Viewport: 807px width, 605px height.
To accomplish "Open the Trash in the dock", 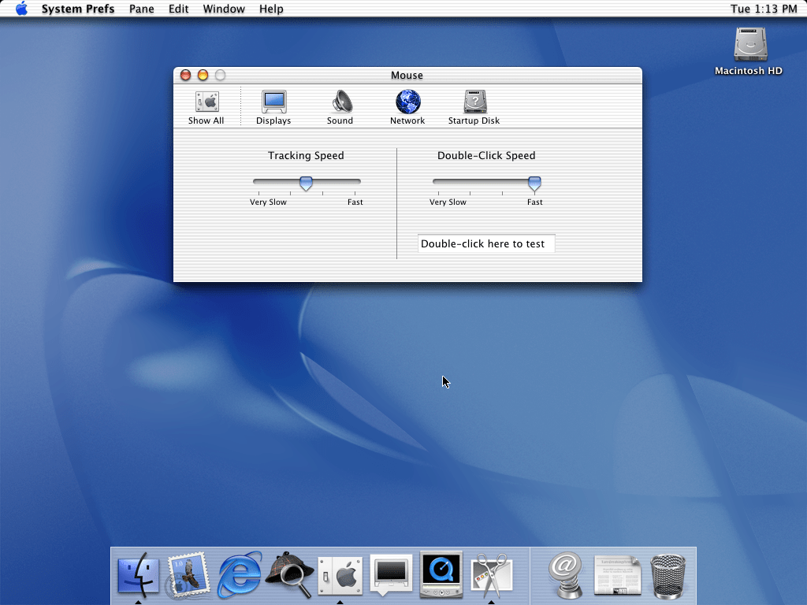I will click(x=668, y=575).
